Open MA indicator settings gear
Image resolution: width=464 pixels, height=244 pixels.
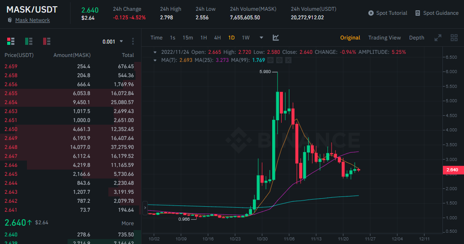click(279, 60)
